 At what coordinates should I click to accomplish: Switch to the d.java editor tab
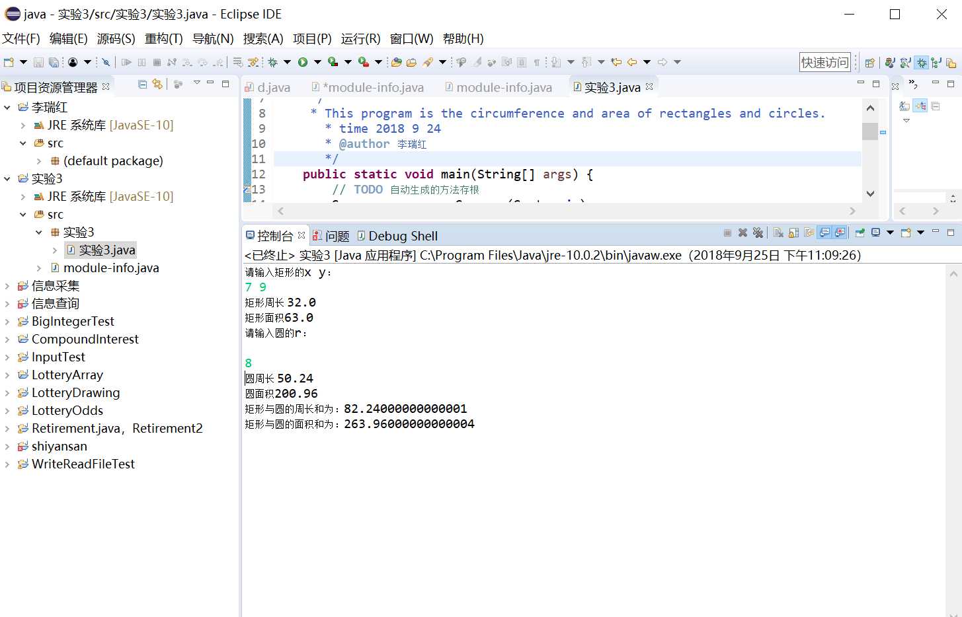pos(267,87)
